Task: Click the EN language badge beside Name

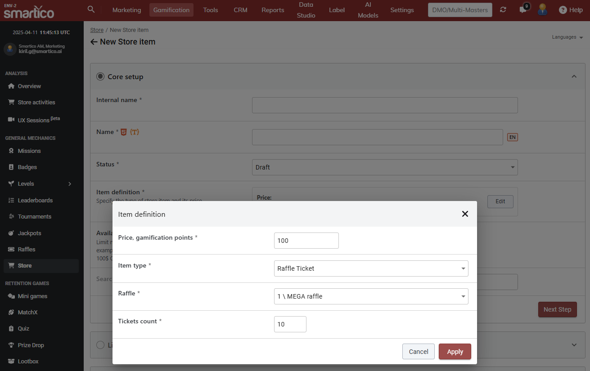Action: 512,137
